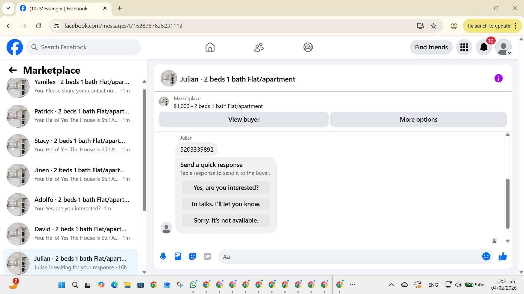524x294 pixels.
Task: Open the Groups icon in top navigation
Action: point(308,47)
